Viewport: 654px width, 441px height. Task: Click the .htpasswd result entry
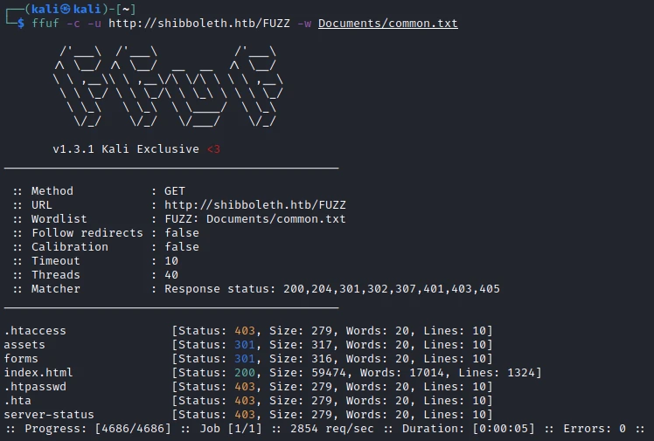[x=35, y=387]
